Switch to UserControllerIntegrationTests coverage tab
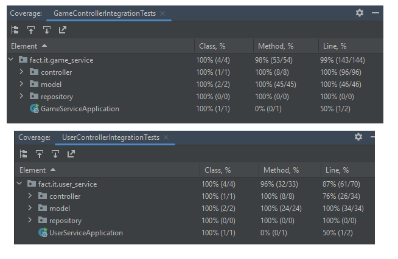Image resolution: width=398 pixels, height=259 pixels. (110, 137)
